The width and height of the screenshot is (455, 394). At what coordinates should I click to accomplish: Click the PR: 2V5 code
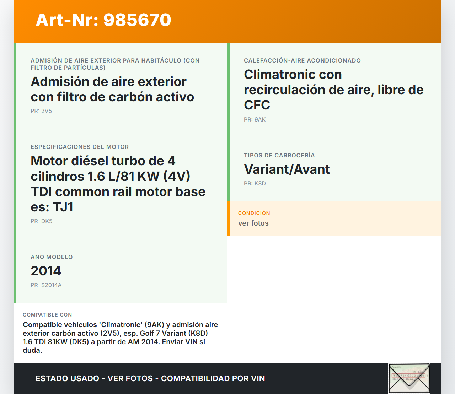pyautogui.click(x=41, y=111)
